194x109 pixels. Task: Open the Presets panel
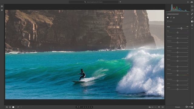point(178,107)
